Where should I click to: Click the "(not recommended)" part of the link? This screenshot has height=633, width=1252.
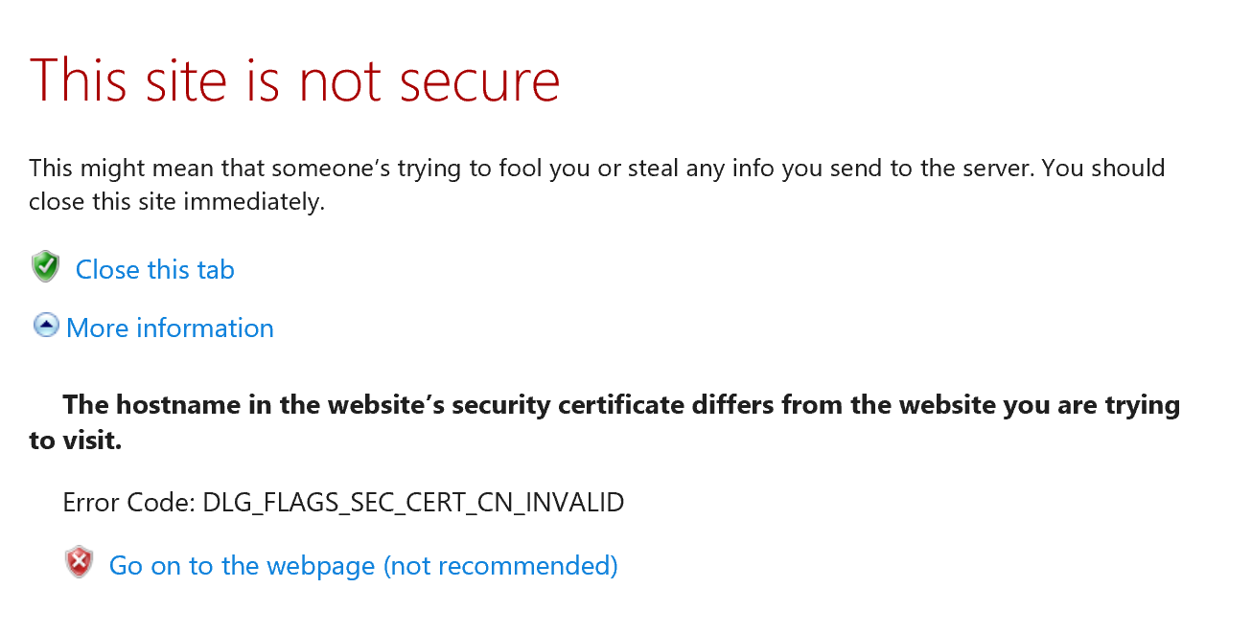(x=500, y=566)
